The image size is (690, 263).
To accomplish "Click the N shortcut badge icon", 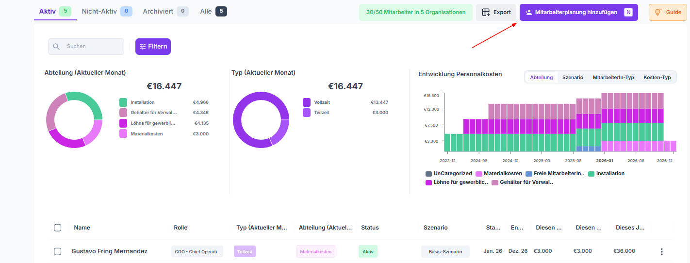I will tap(628, 12).
